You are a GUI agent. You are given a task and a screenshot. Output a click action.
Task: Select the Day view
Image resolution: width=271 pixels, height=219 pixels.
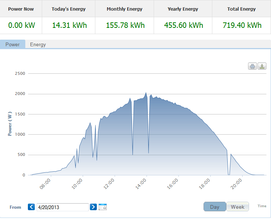tap(215, 207)
